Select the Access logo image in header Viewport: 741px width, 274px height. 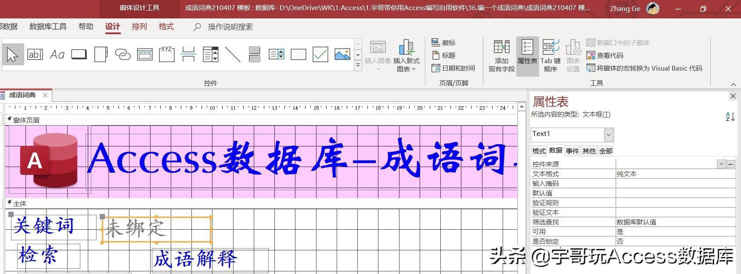(49, 160)
